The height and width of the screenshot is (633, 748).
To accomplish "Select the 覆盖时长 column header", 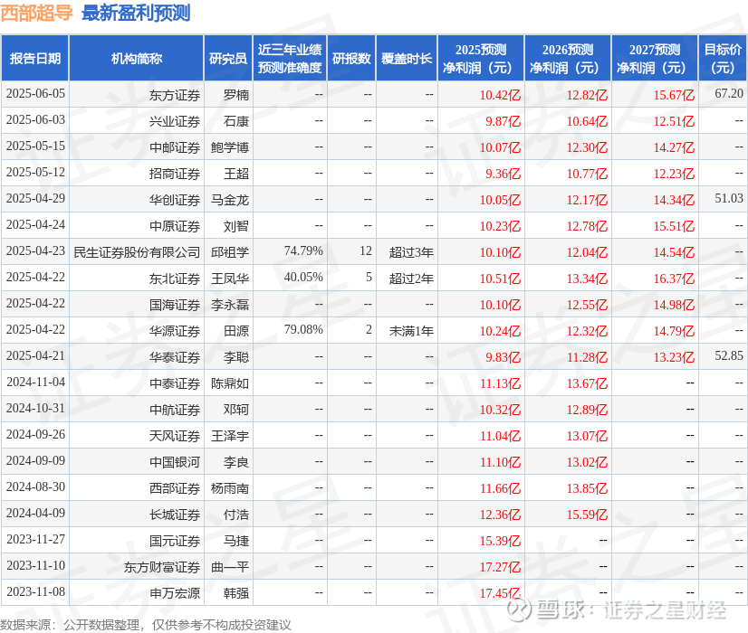I will (407, 58).
